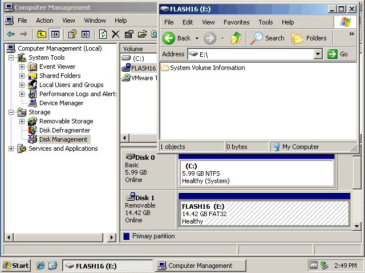
Task: Click the Open folder toolbar icon
Action: (x=142, y=34)
